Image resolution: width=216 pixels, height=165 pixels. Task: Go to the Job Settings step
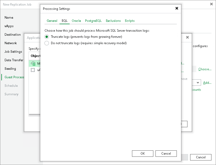click(x=13, y=52)
